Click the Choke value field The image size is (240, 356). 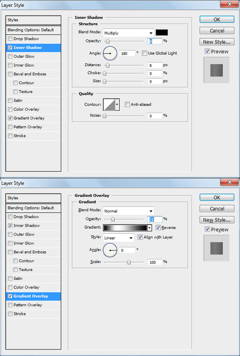point(155,73)
